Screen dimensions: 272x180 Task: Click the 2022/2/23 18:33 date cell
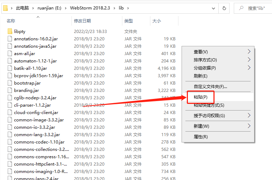(x=90, y=32)
